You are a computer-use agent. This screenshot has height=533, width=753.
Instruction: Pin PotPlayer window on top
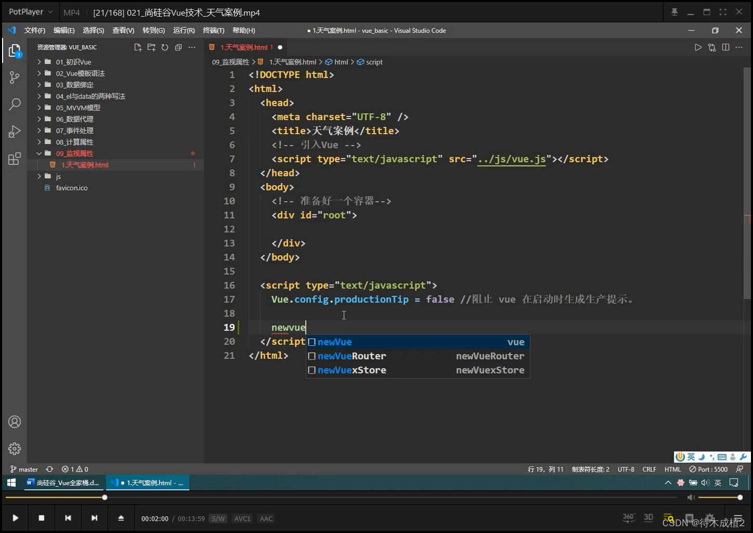click(674, 12)
